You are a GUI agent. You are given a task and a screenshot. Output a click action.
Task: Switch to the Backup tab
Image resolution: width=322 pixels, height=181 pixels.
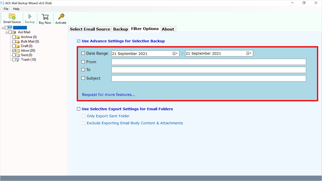tap(120, 29)
